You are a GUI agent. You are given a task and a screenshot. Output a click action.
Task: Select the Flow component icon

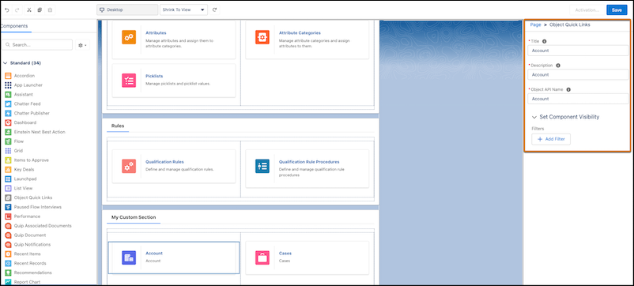(x=8, y=141)
